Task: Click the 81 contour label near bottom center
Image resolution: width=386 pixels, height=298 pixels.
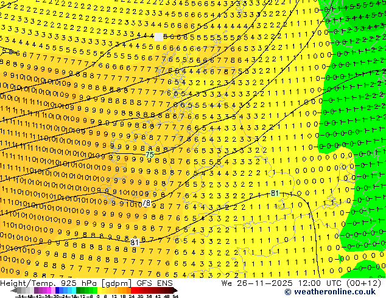Action: (135, 243)
